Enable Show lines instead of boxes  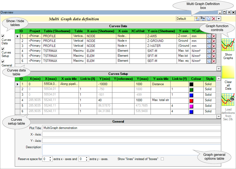point(162,159)
